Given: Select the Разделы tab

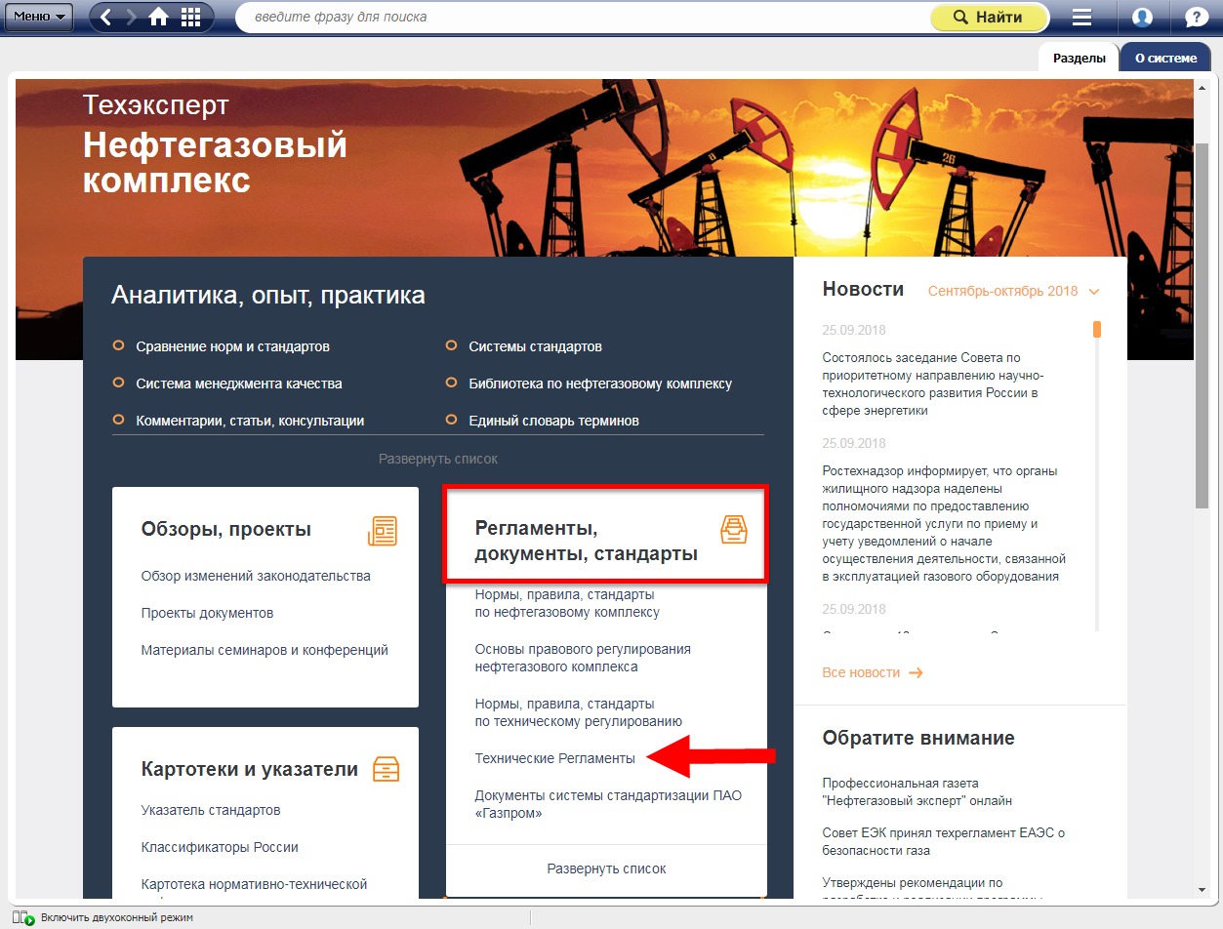Looking at the screenshot, I should click(x=1079, y=59).
